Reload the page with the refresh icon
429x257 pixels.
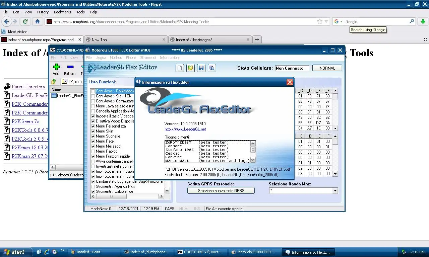click(25, 21)
